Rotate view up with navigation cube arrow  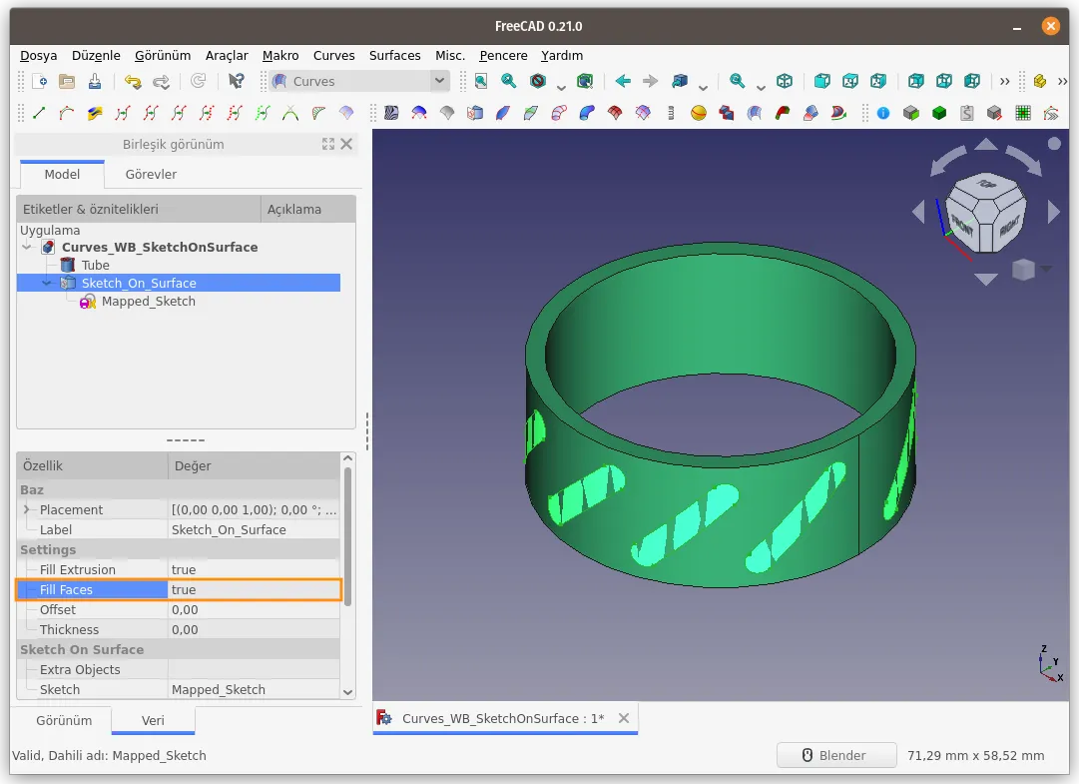[986, 144]
